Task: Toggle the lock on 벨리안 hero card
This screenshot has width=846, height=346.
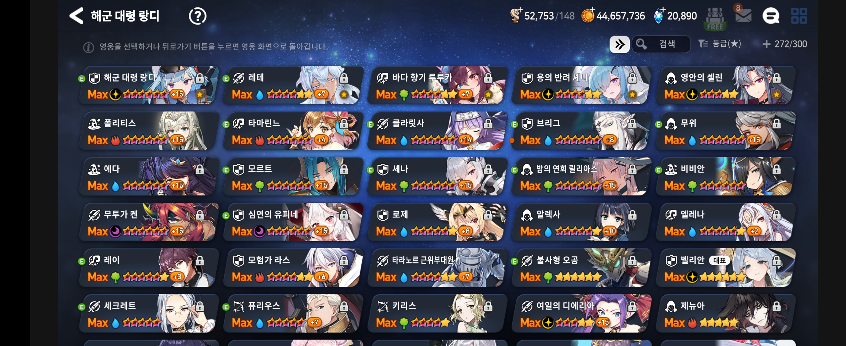Action: point(776,261)
